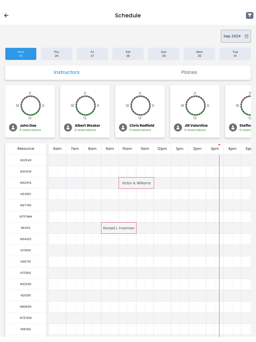The height and width of the screenshot is (342, 256).
Task: Click John Doe's avatar icon
Action: 13,127
